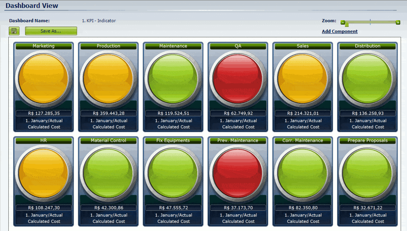Click the zoom out minus icon
Viewport: 407px width, 231px height.
pos(343,23)
